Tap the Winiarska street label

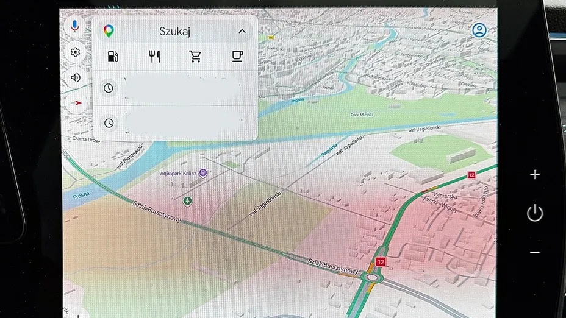tap(445, 196)
